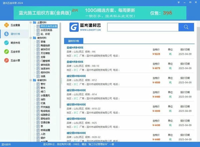This screenshot has height=147, width=200.
Task: Collapse the 土建材料 tree node
Action: (x=31, y=22)
